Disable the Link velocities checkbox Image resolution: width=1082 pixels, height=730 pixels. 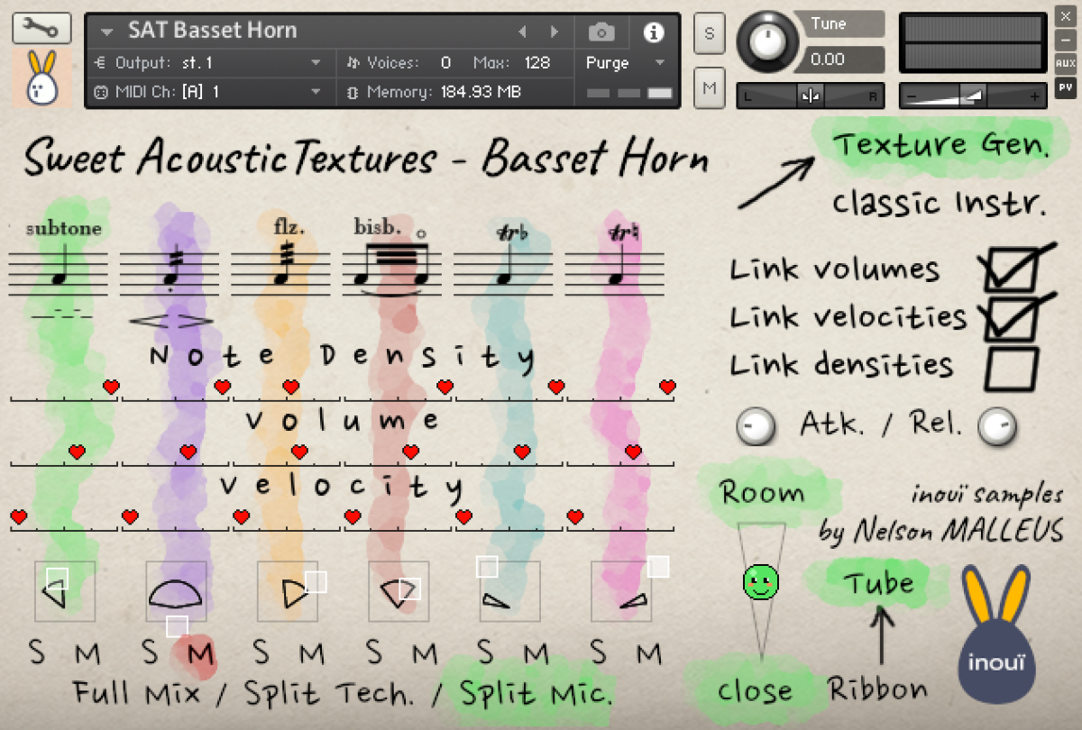(x=1010, y=318)
